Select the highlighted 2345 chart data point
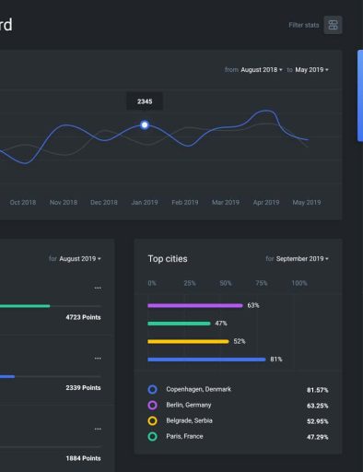This screenshot has width=363, height=472. pyautogui.click(x=145, y=125)
